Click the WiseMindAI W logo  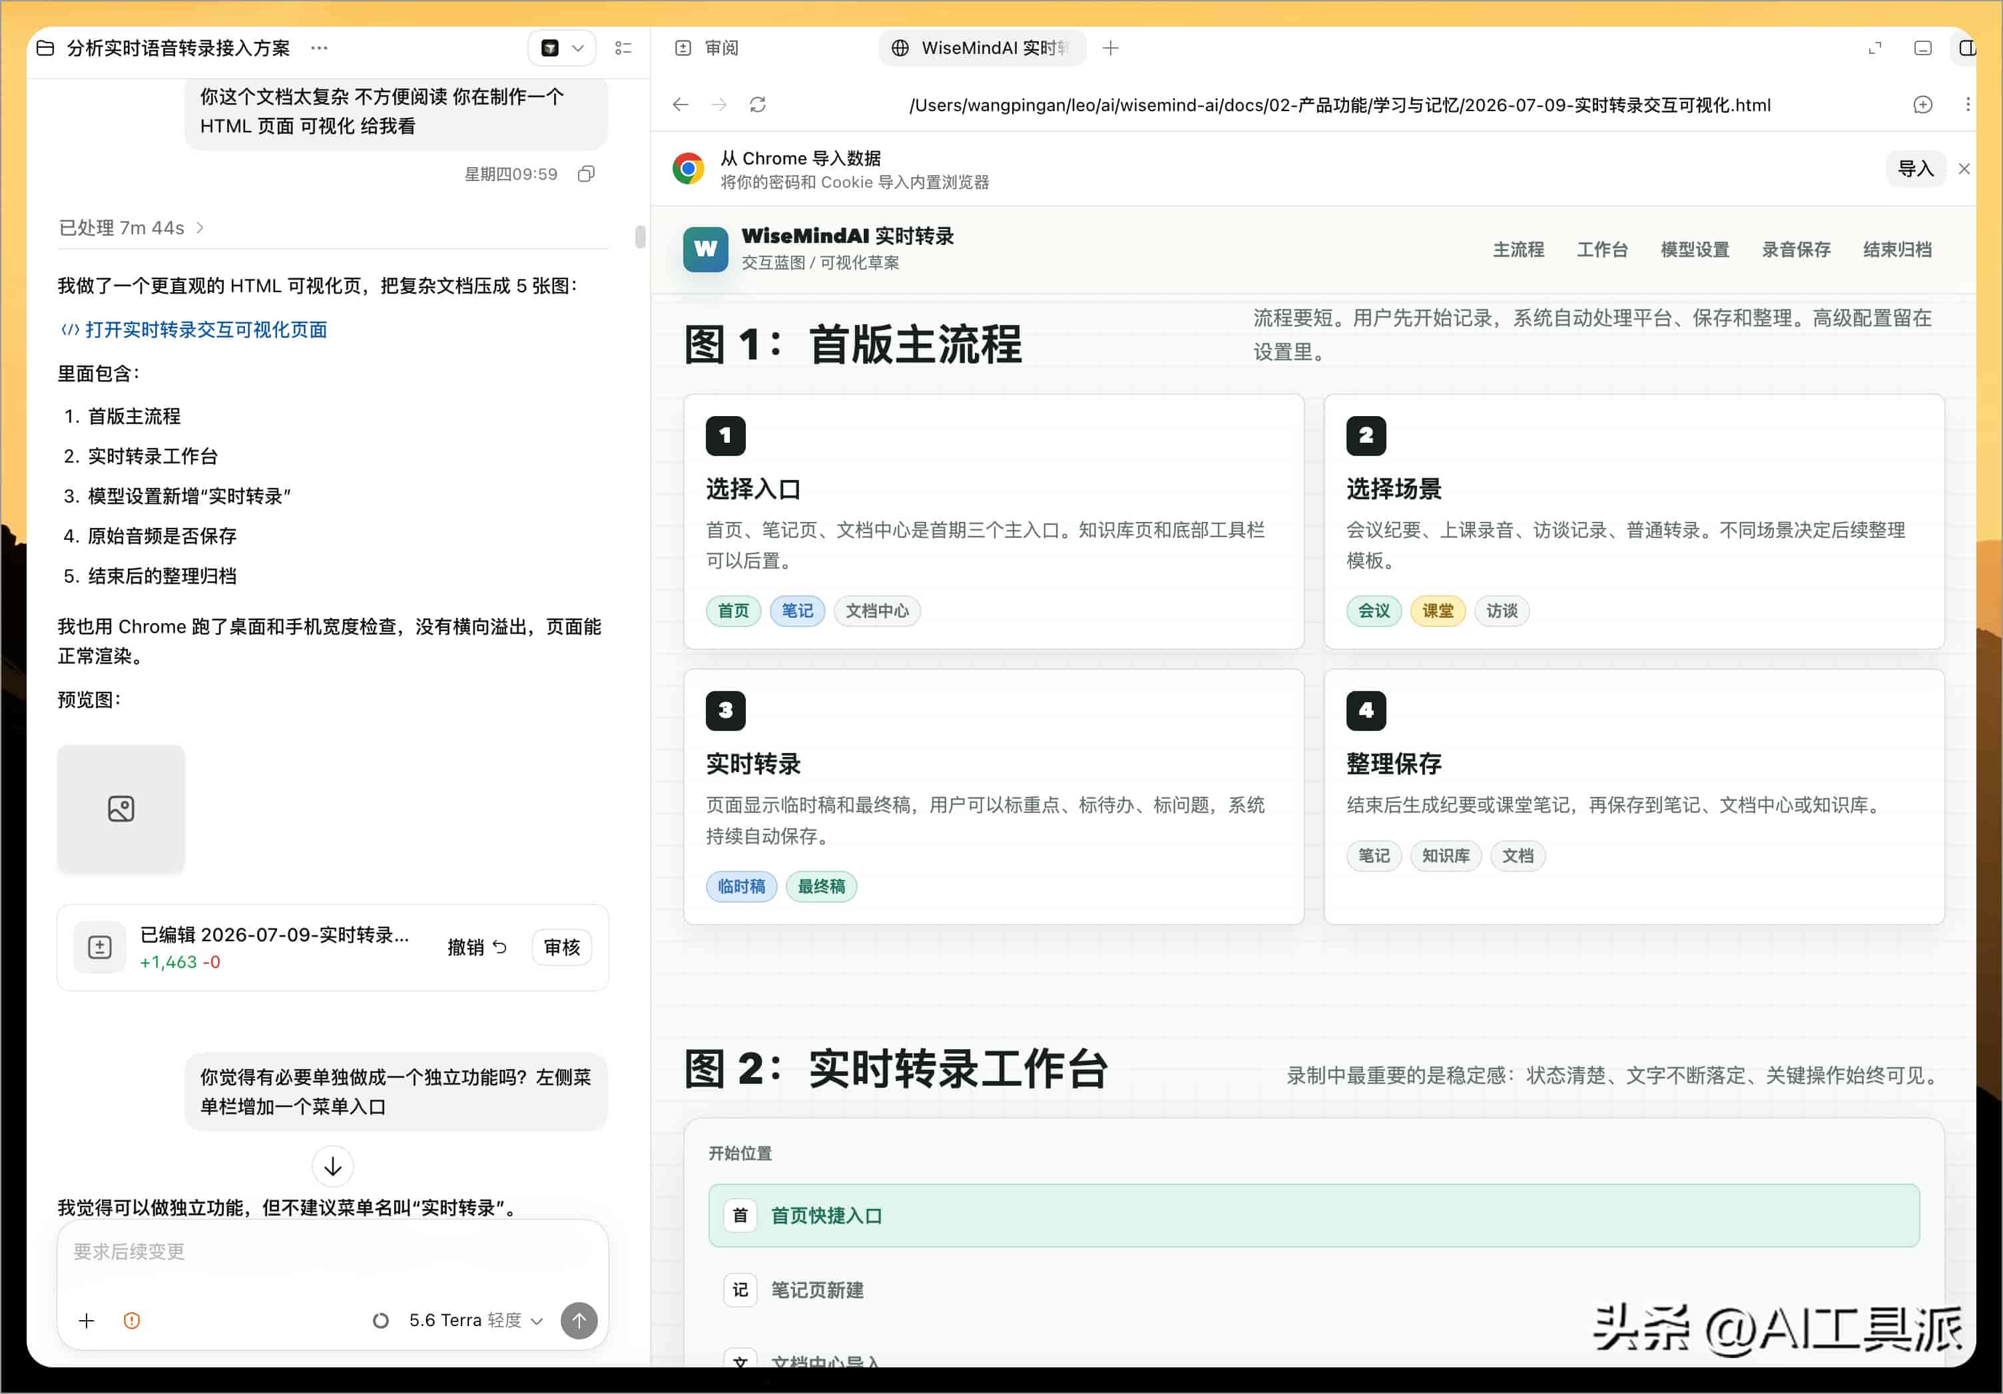coord(706,250)
